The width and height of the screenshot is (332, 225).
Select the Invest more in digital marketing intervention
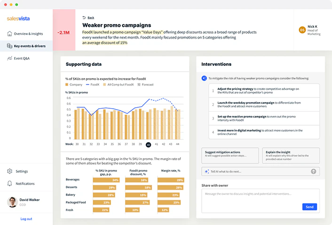264,132
